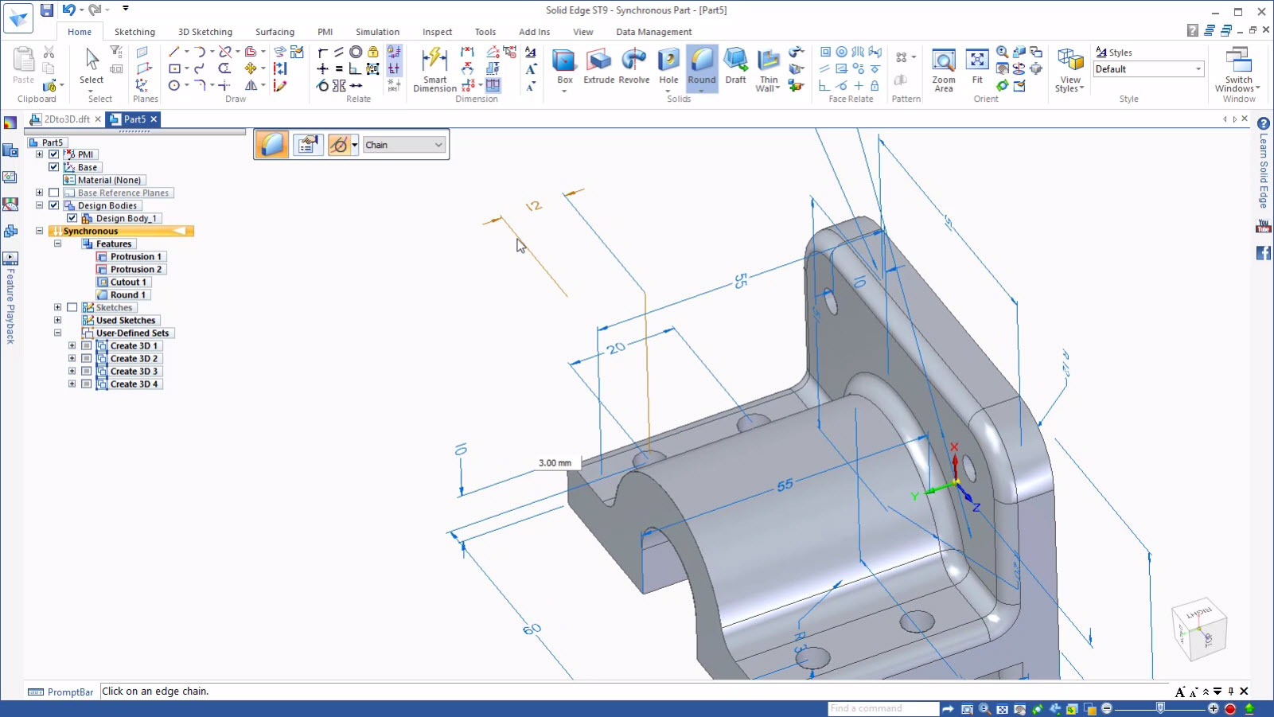Open the 2Dto3D.dft document tab
This screenshot has width=1274, height=717.
click(x=66, y=119)
